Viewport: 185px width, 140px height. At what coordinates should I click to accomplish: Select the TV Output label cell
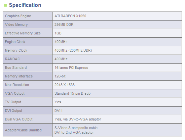[28, 102]
